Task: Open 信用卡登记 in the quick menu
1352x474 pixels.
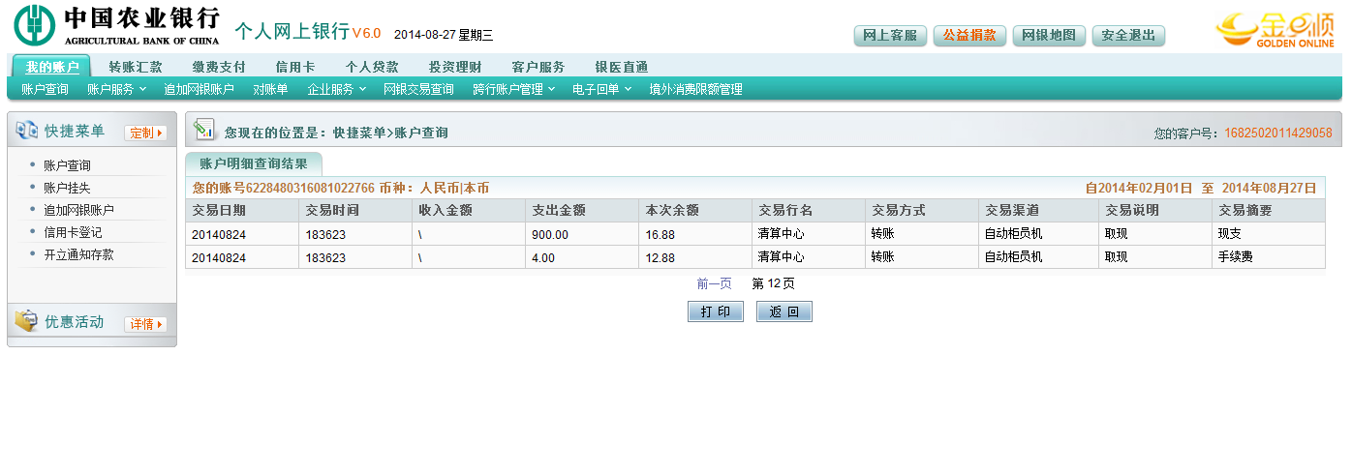Action: 73,232
